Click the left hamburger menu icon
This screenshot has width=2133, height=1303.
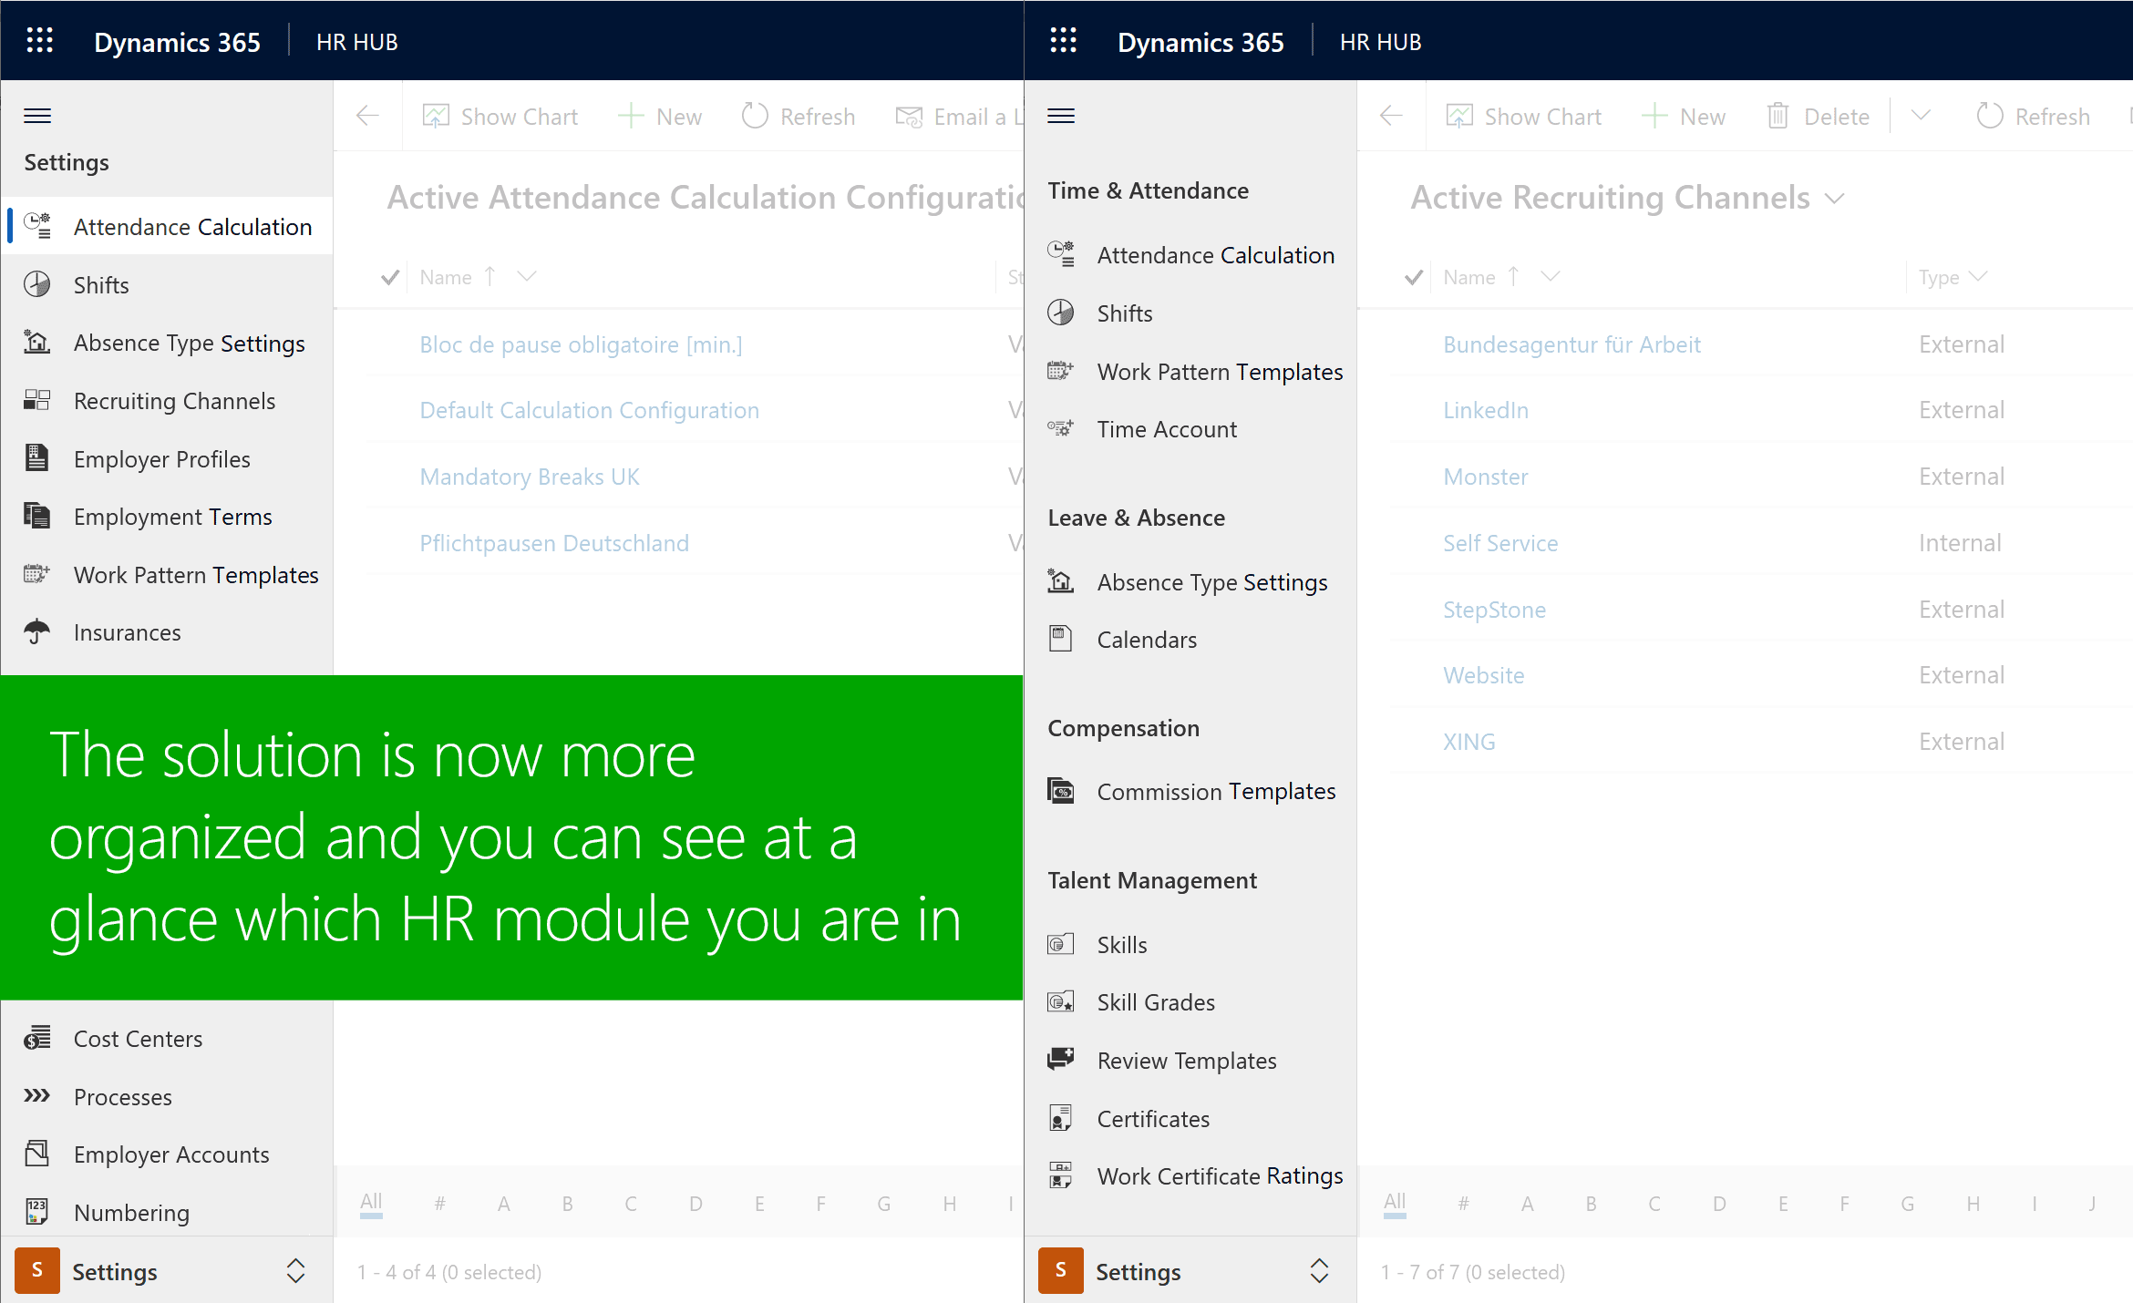[x=37, y=116]
